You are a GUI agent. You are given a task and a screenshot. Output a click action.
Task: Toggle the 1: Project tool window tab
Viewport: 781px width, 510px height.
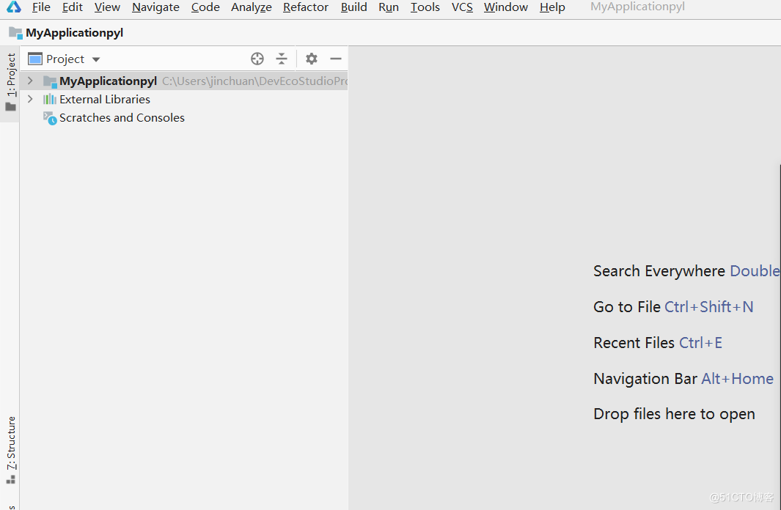pyautogui.click(x=10, y=83)
